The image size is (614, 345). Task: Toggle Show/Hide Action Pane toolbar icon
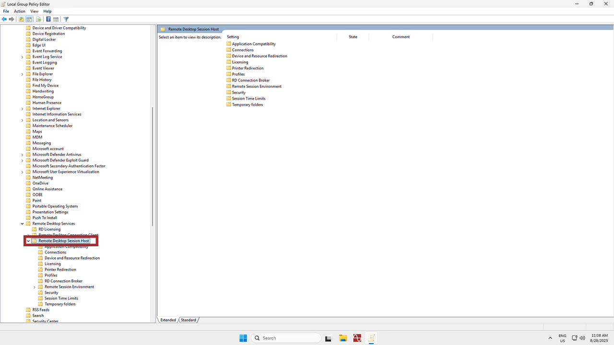(x=56, y=19)
